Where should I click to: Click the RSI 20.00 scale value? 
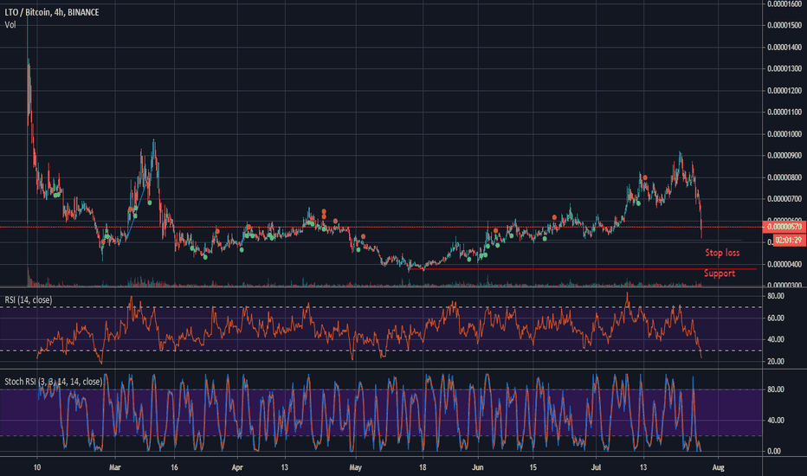tap(776, 361)
